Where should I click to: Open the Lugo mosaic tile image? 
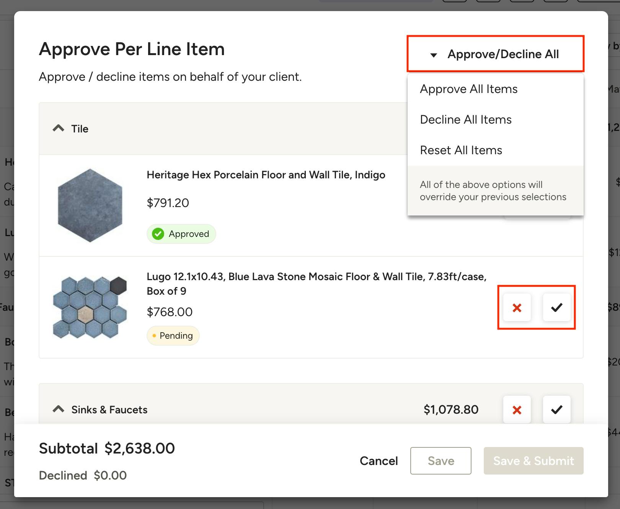(90, 307)
